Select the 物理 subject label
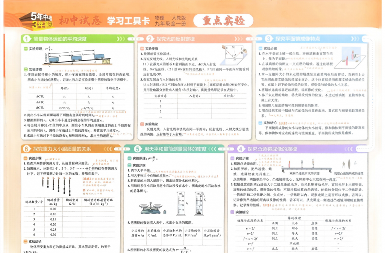This screenshot has width=385, height=253. 159,18
